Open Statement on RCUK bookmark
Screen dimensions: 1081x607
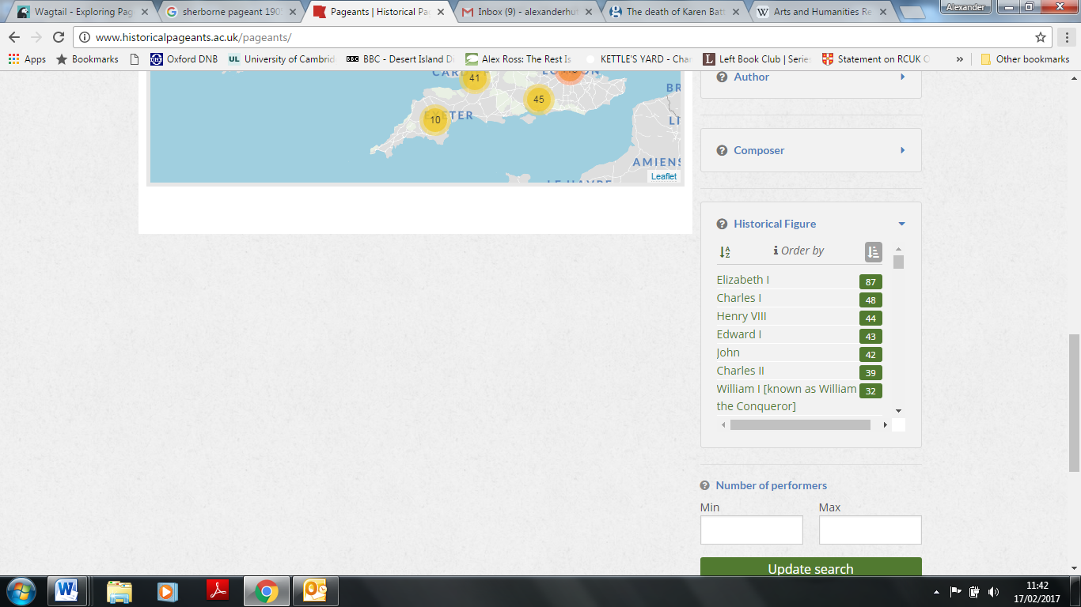pyautogui.click(x=874, y=59)
